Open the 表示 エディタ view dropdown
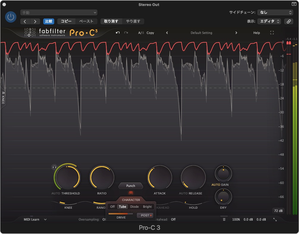Screen dimensions: 299x234 point(270,21)
